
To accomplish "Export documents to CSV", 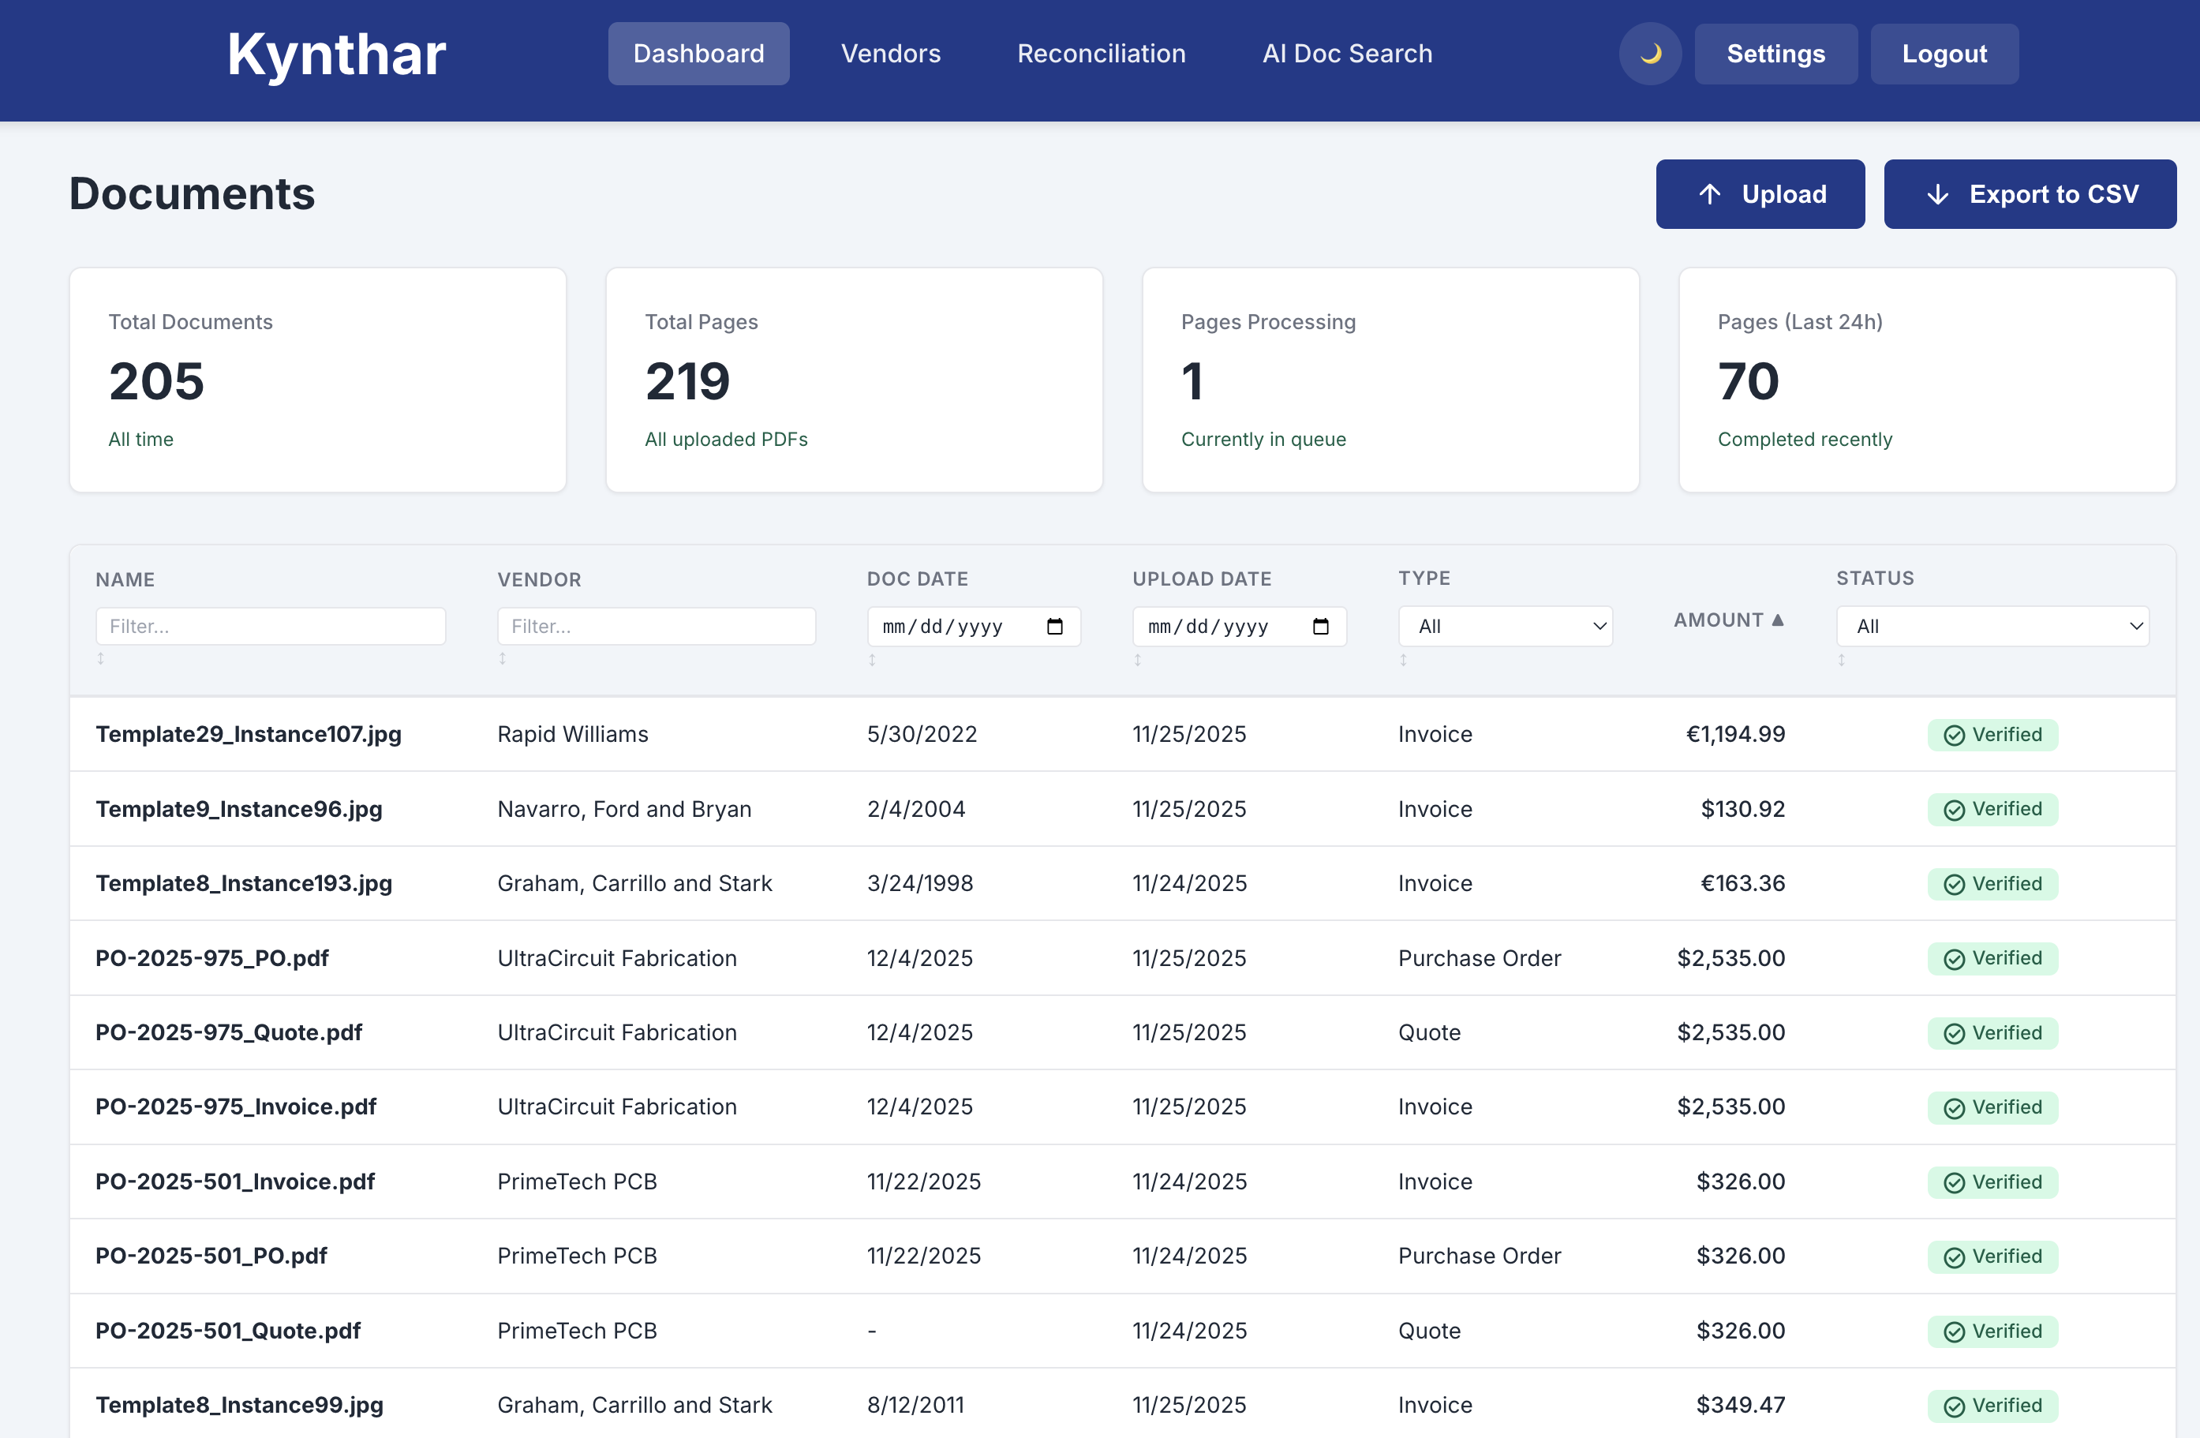I will click(2030, 194).
